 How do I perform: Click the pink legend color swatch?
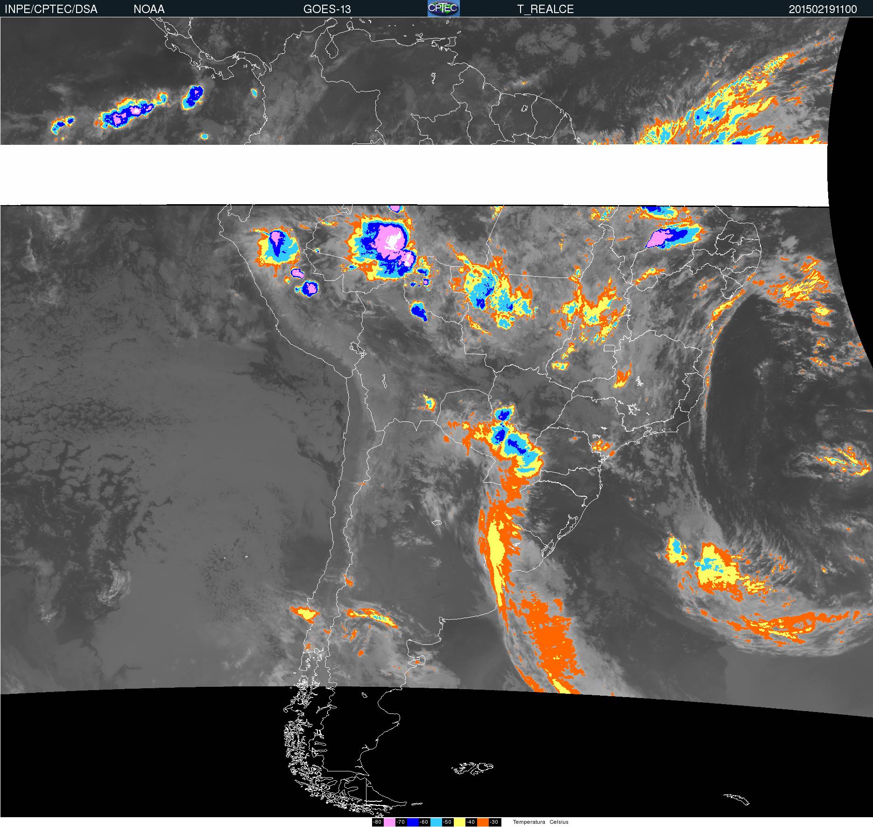click(389, 822)
